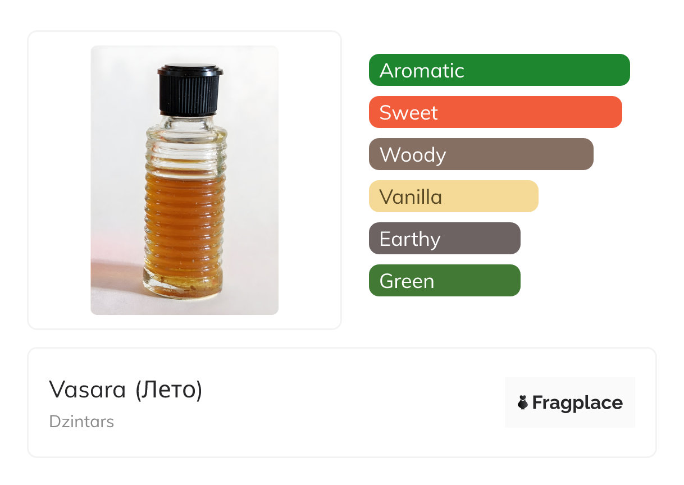The image size is (684, 485).
Task: Click the word Vasara in title
Action: [x=87, y=390]
